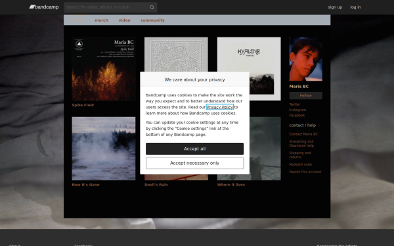Click the search magnifier icon
Image resolution: width=394 pixels, height=246 pixels.
point(152,7)
